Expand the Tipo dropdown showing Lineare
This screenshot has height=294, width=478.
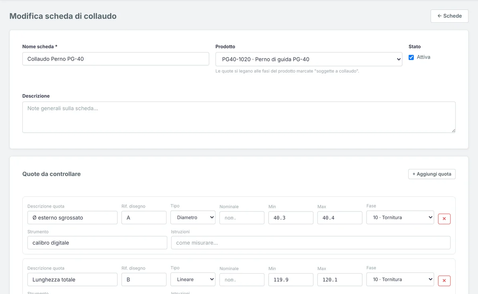click(x=193, y=279)
